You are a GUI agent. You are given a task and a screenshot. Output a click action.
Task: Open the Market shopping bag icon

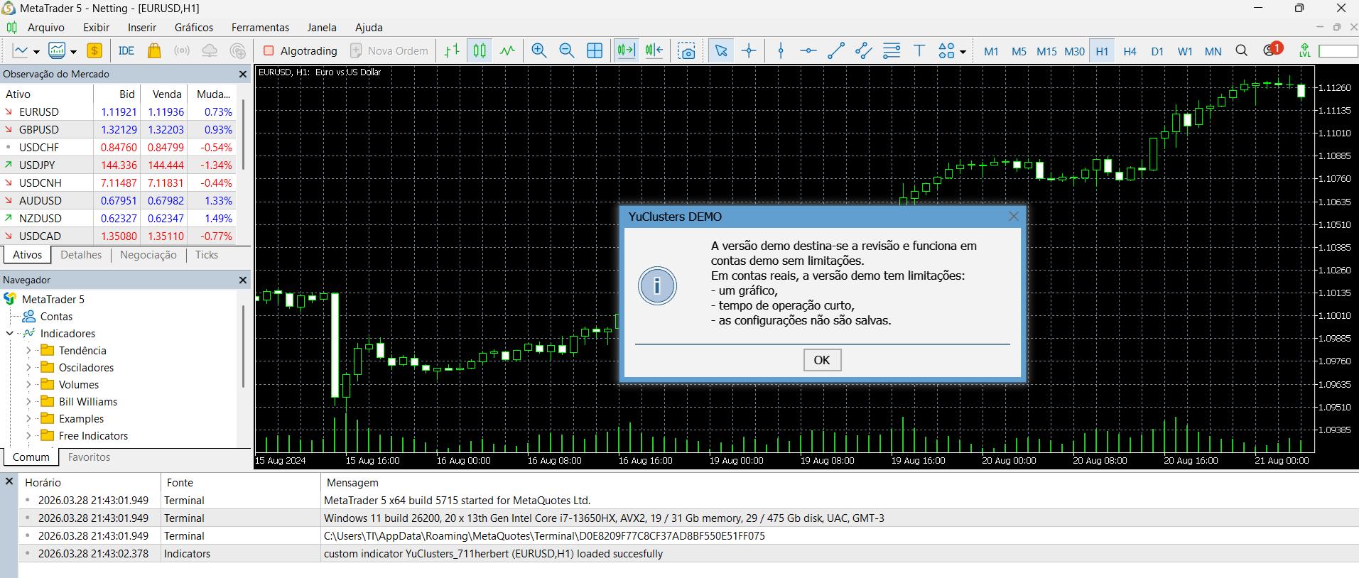154,50
